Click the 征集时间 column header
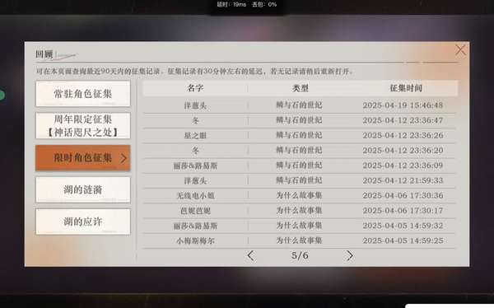This screenshot has height=308, width=494. (x=406, y=88)
